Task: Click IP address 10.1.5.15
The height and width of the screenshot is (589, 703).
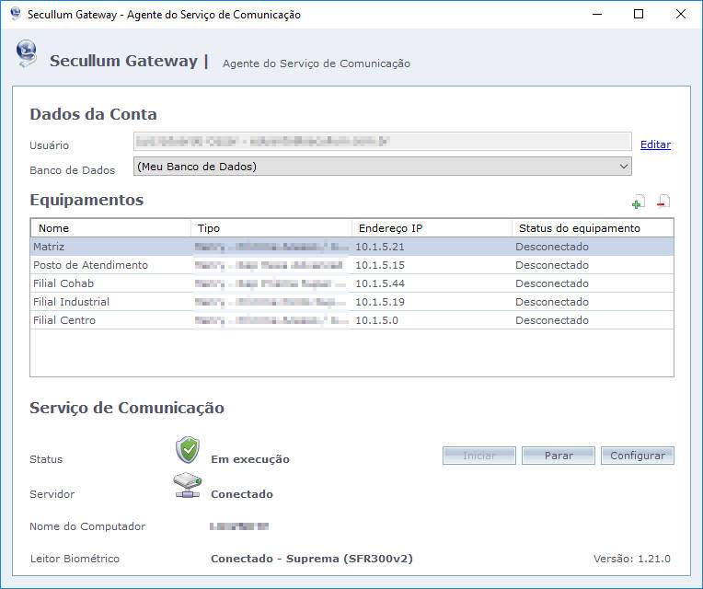Action: point(380,265)
